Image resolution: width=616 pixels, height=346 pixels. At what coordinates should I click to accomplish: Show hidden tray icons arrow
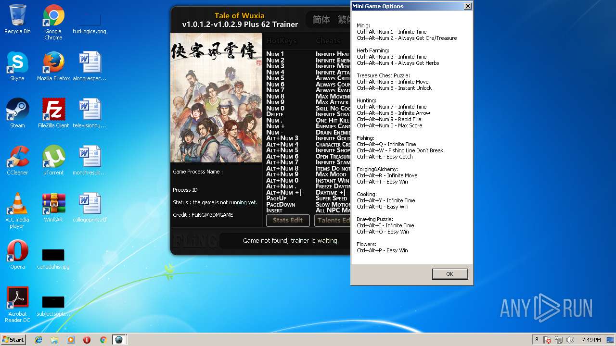pyautogui.click(x=537, y=340)
